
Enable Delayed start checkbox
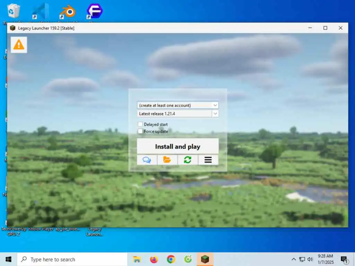[x=140, y=124]
